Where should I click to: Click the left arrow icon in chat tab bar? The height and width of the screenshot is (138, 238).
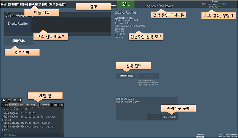point(6,105)
